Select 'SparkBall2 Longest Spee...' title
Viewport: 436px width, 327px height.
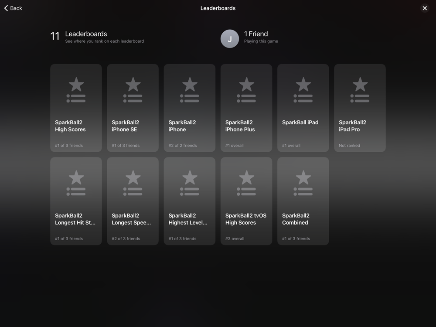tap(131, 219)
